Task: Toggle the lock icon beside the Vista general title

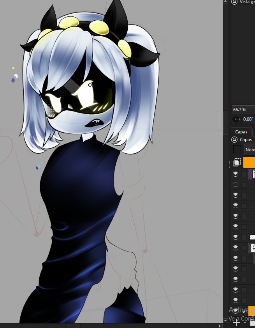Action: tap(234, 2)
